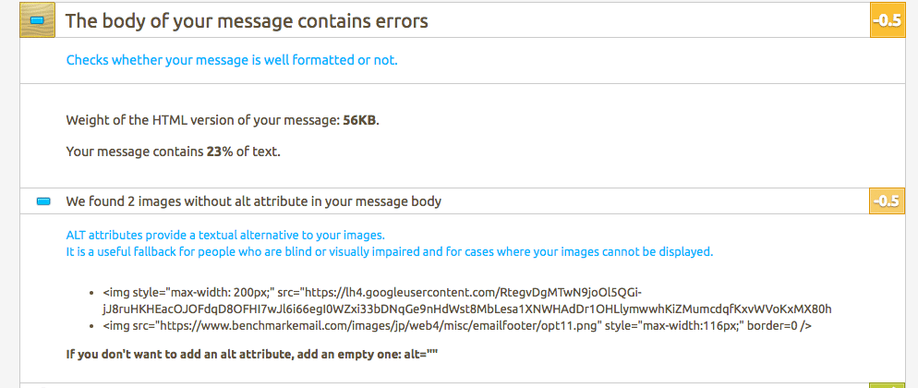
Task: Select the benchmarkemail emailfooter img tag line
Action: [x=456, y=326]
